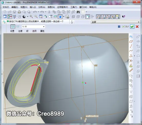This screenshot has height=125, width=142.
Task: Open the 过渡 tab in dashboard
Action: 20,31
